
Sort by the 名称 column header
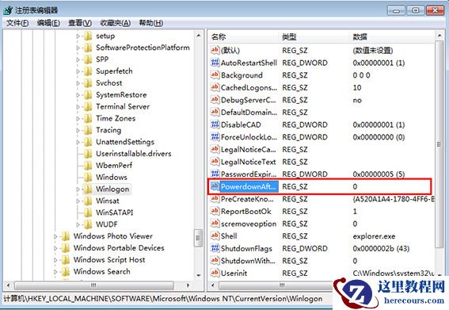pyautogui.click(x=244, y=36)
